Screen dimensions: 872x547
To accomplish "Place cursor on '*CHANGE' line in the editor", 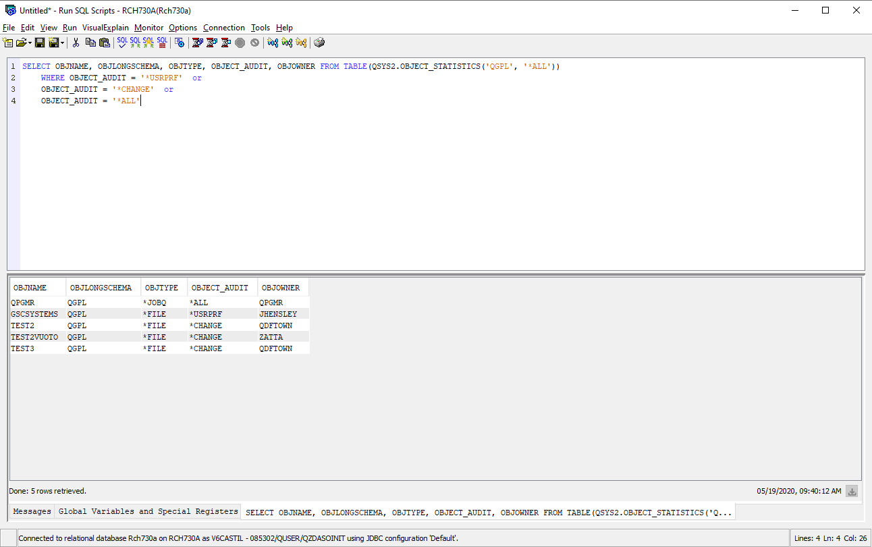I will pyautogui.click(x=107, y=89).
